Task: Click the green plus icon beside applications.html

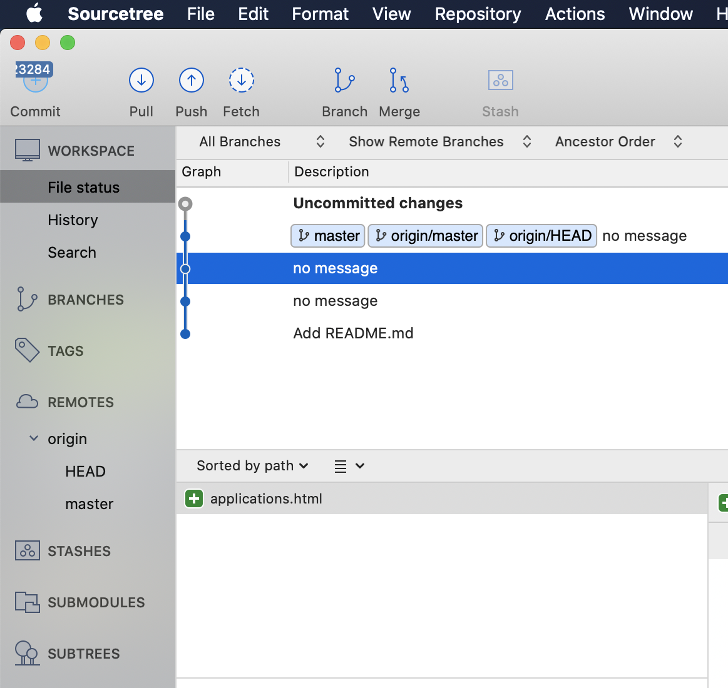Action: pos(194,498)
